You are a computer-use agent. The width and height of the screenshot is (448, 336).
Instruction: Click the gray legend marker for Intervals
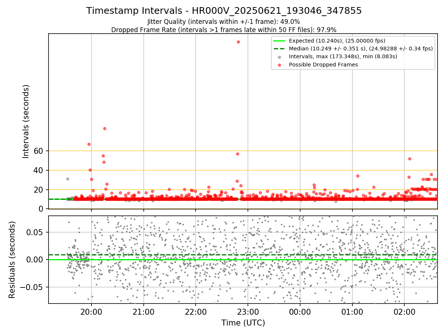click(279, 57)
